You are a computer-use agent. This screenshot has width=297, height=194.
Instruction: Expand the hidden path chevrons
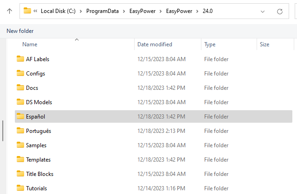[36, 11]
